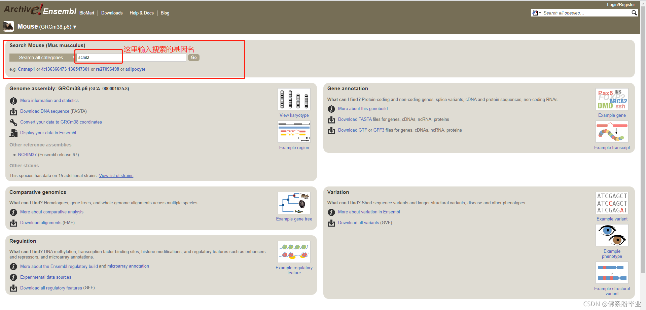Screen dimensions: 646x310
Task: Open Download all variants link
Action: (x=359, y=222)
